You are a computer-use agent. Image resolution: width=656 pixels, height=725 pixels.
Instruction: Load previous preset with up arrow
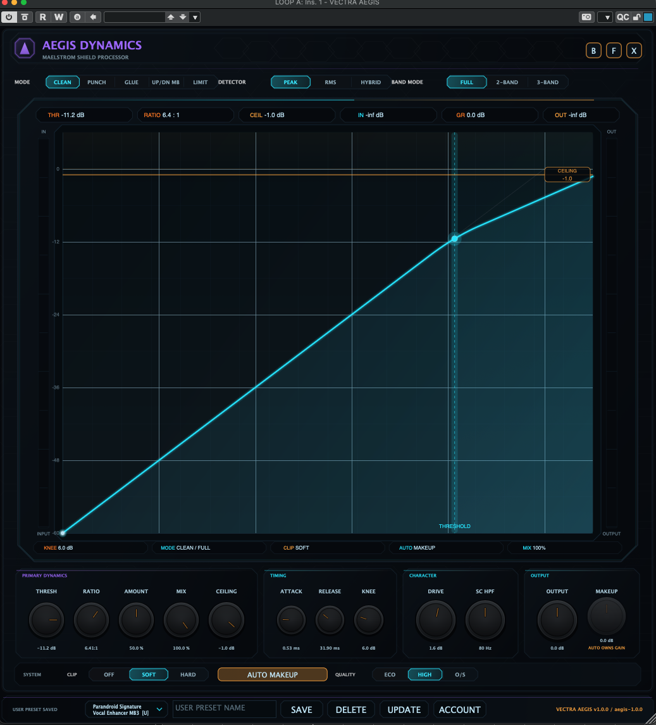pyautogui.click(x=171, y=17)
